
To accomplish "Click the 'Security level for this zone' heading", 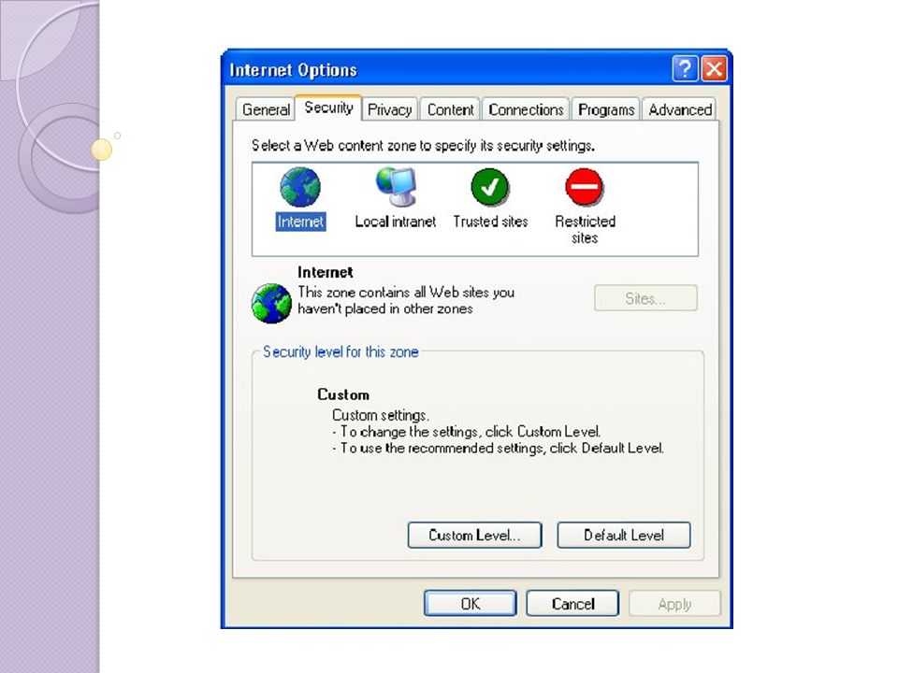I will pos(340,352).
